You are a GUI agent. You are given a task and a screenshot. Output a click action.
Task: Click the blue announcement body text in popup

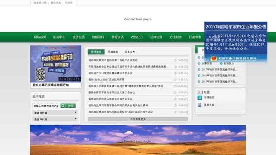(x=236, y=42)
